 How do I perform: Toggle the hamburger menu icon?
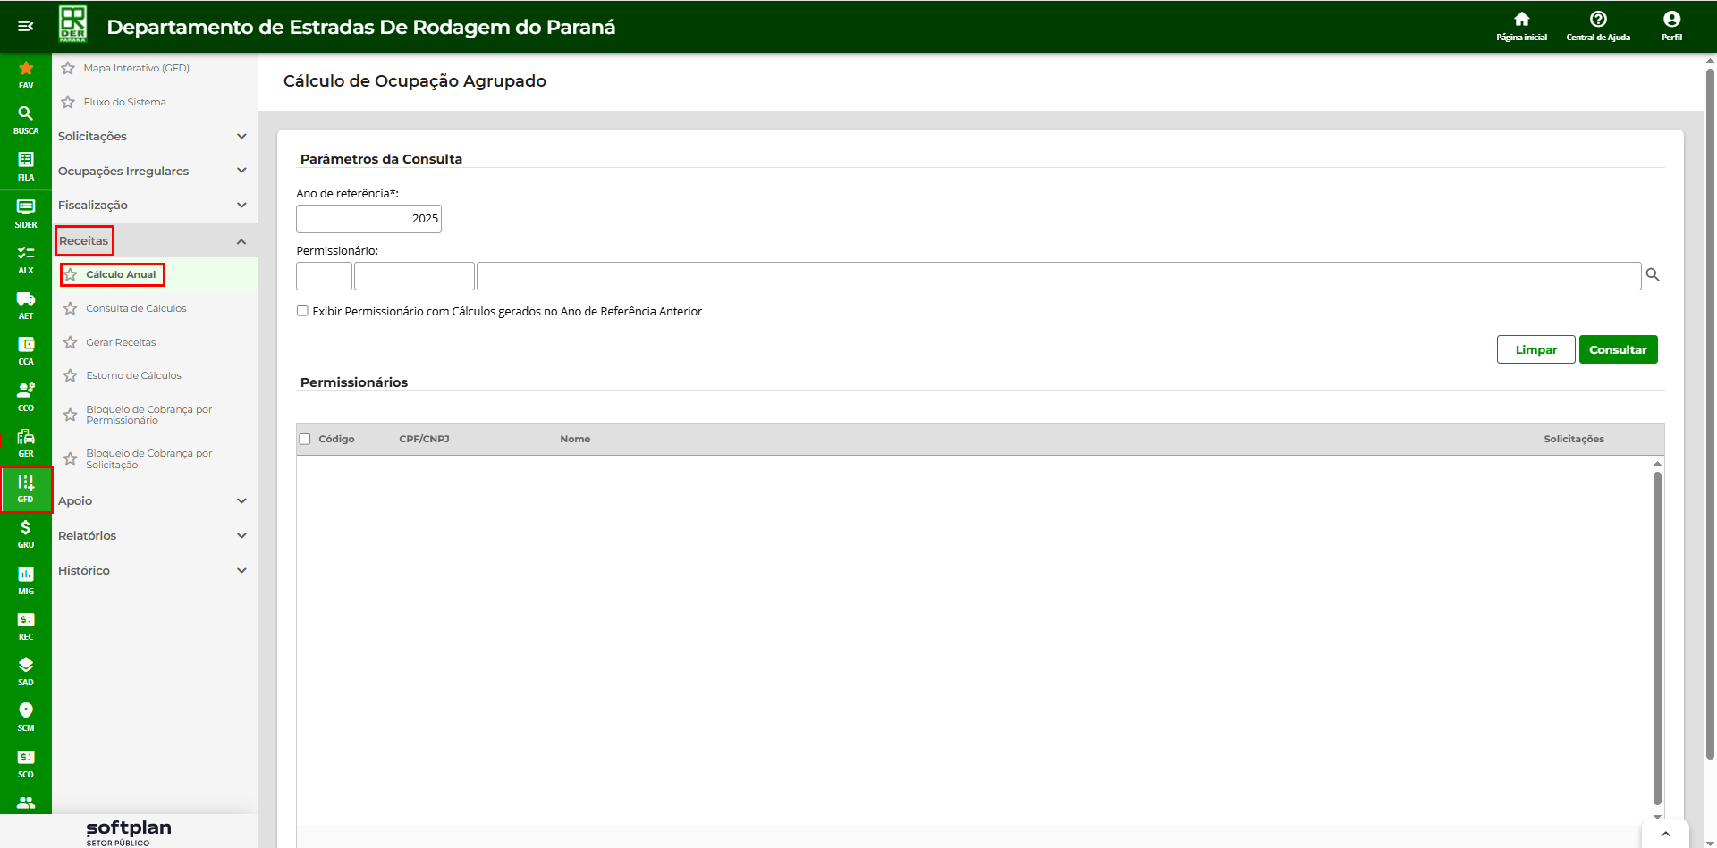(x=26, y=26)
